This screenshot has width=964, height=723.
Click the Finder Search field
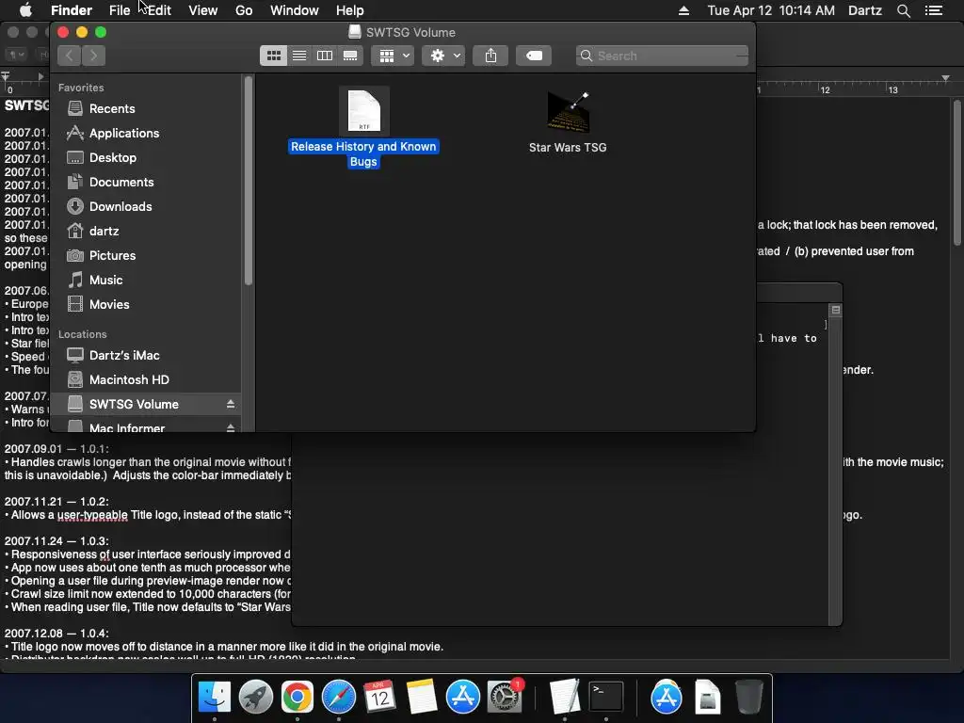pyautogui.click(x=662, y=56)
